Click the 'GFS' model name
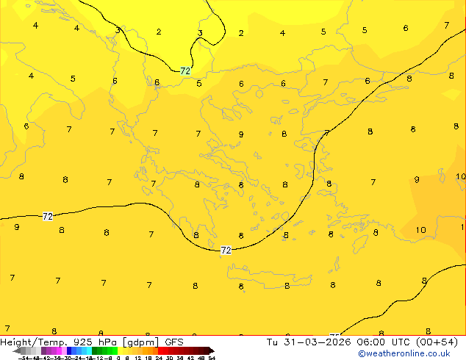Image resolution: width=466 pixels, height=360 pixels. tap(174, 342)
